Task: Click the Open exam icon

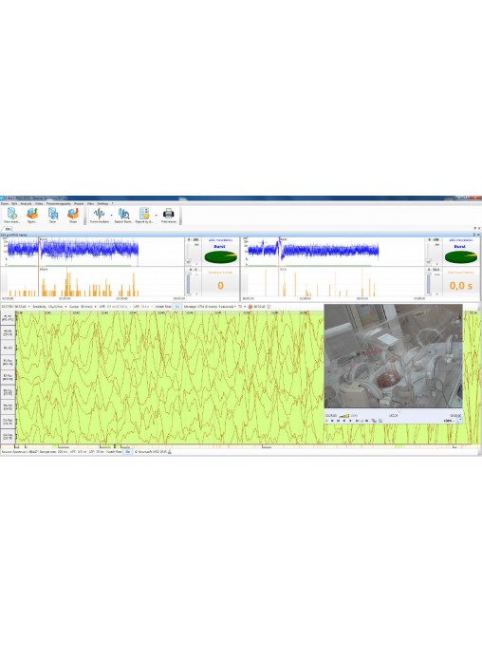Action: (32, 214)
